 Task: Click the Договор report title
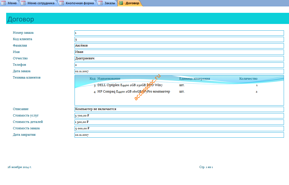[x=21, y=19]
